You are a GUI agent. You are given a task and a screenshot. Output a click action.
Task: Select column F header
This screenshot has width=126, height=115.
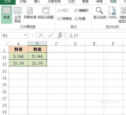(113, 44)
